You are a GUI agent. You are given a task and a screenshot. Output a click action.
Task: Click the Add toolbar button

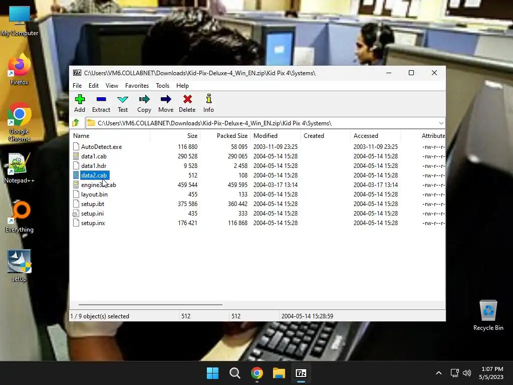(80, 103)
